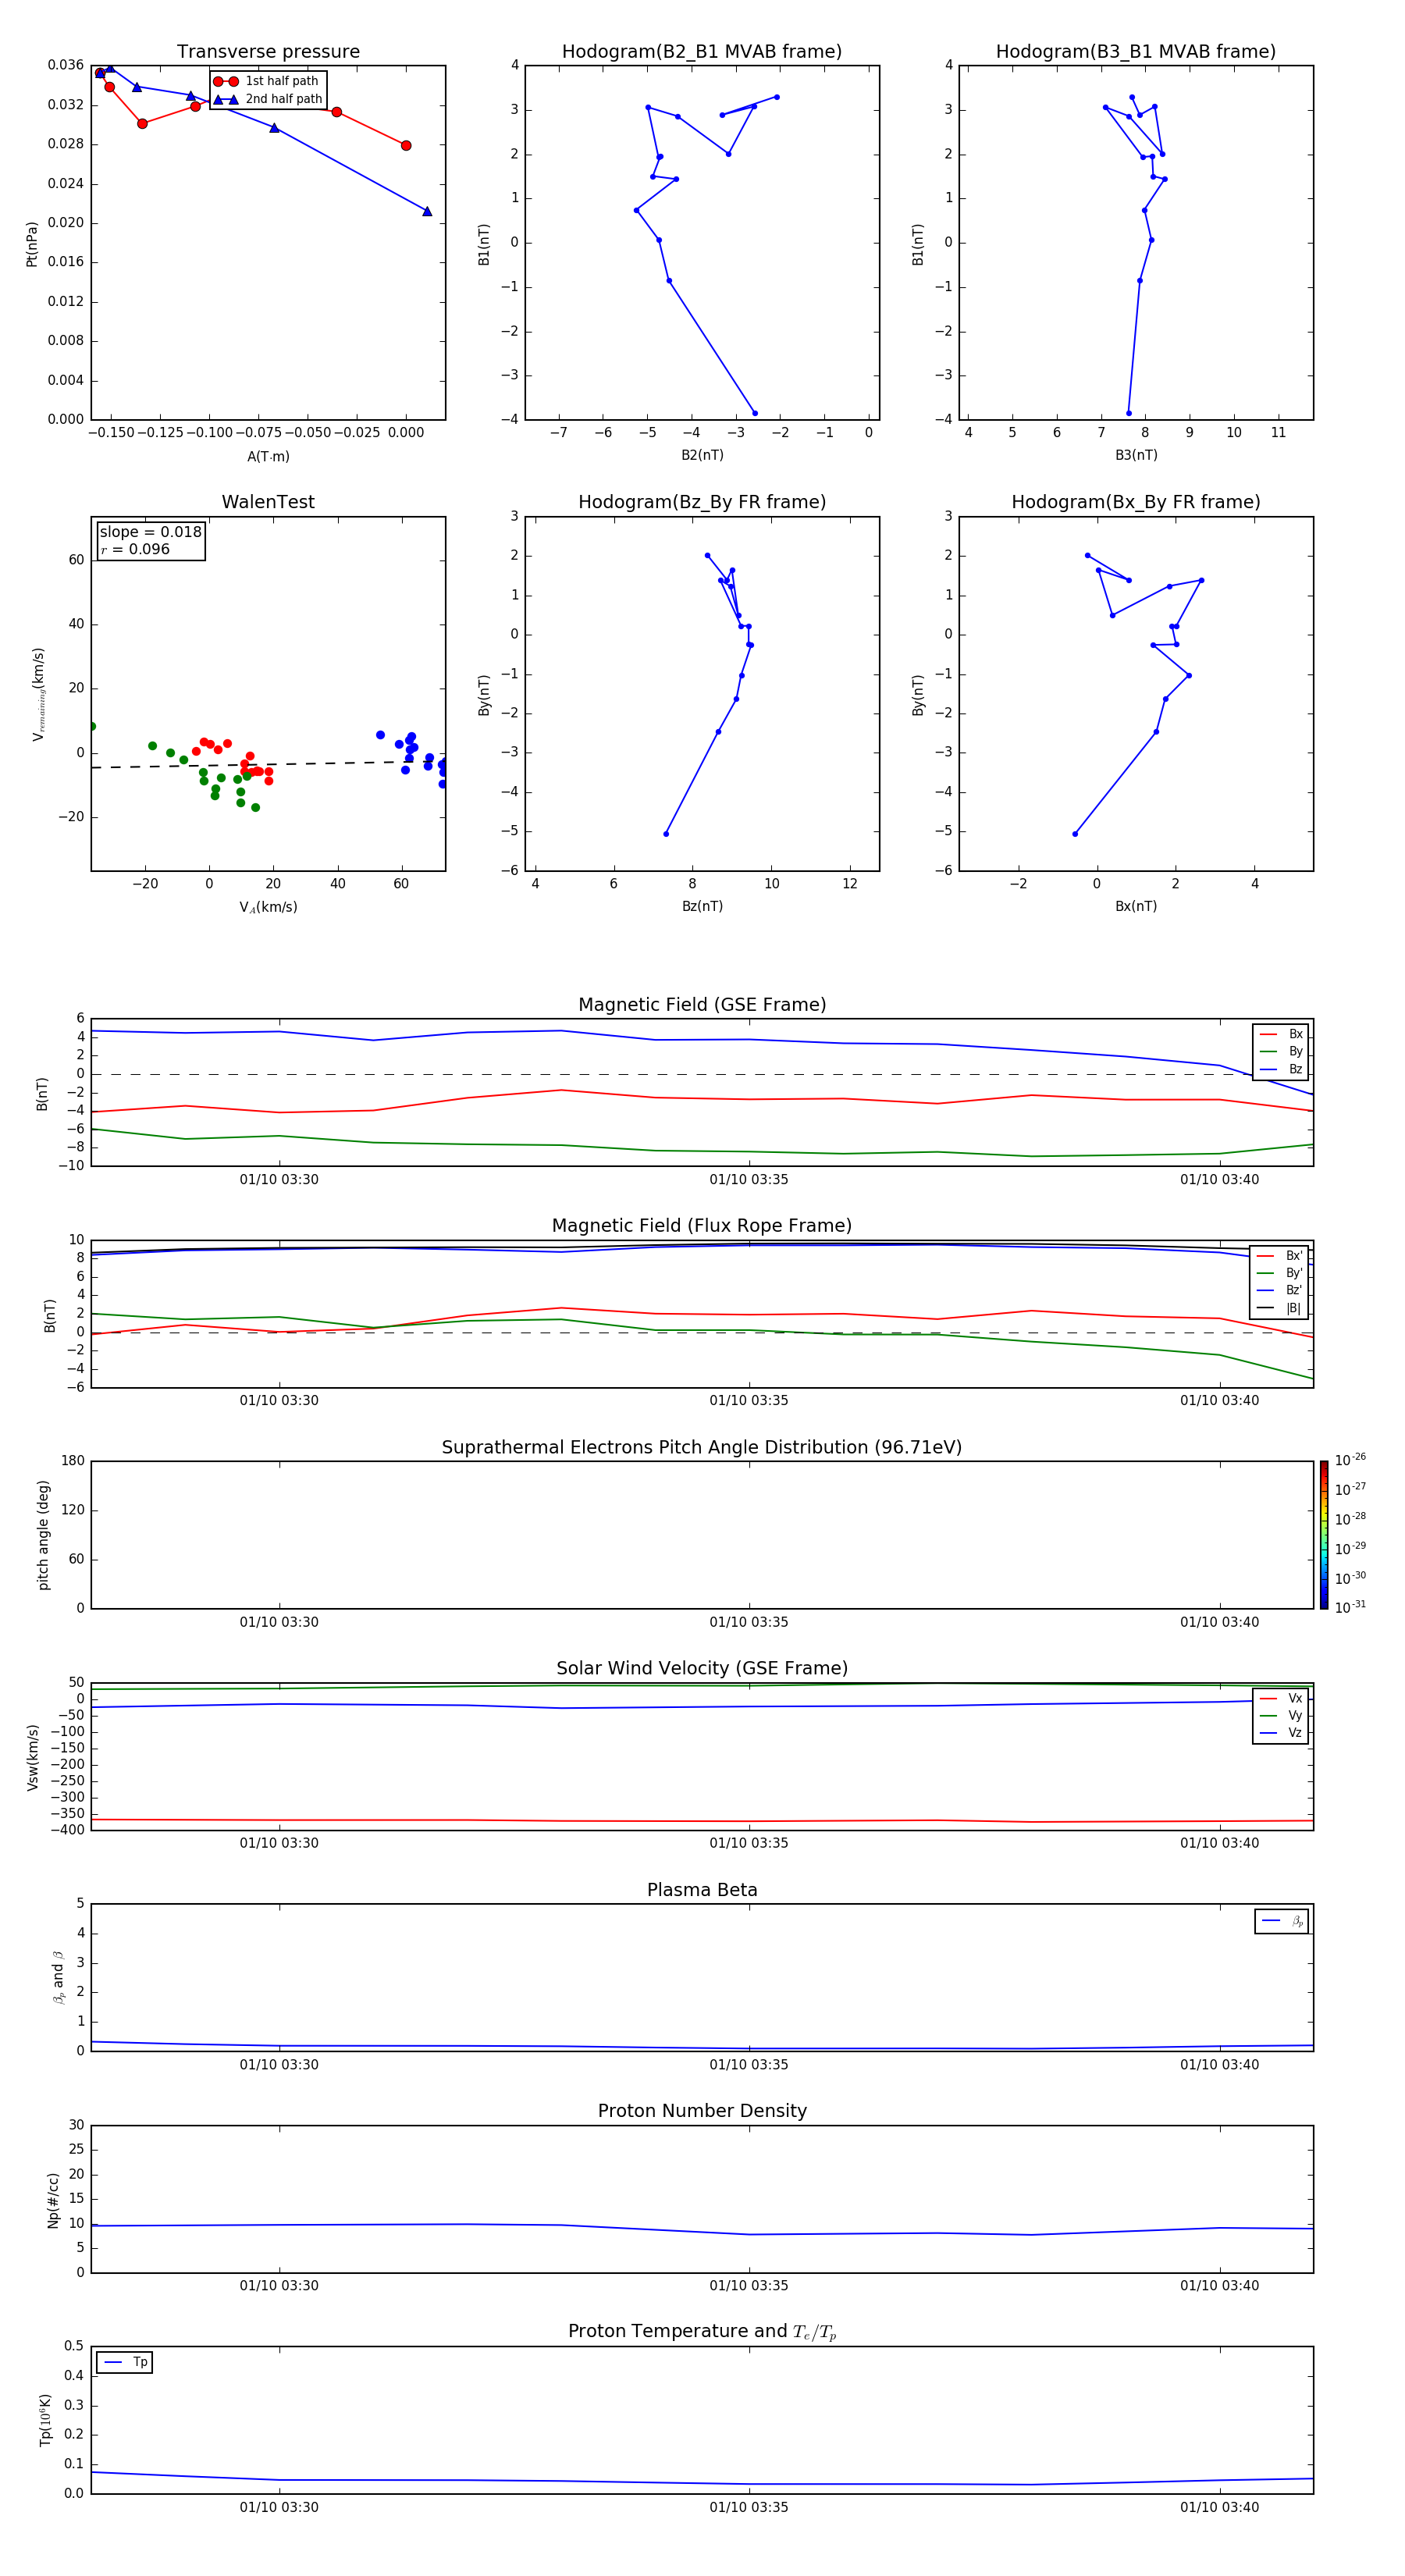Screen dimensions: 1405x2576
Task: Select the "Hodogram(Bz_By FR frame)" title
Action: (702, 502)
